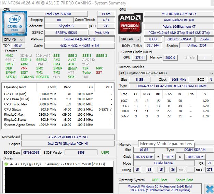Click the 16 GB memory size field
Image resolution: width=214 pixels, height=194 pixels.
pyautogui.click(x=144, y=150)
